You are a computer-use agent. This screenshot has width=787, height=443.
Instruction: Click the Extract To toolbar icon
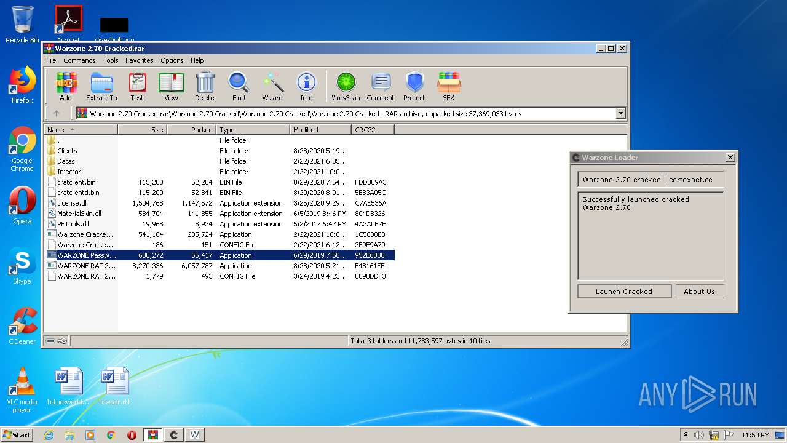101,86
